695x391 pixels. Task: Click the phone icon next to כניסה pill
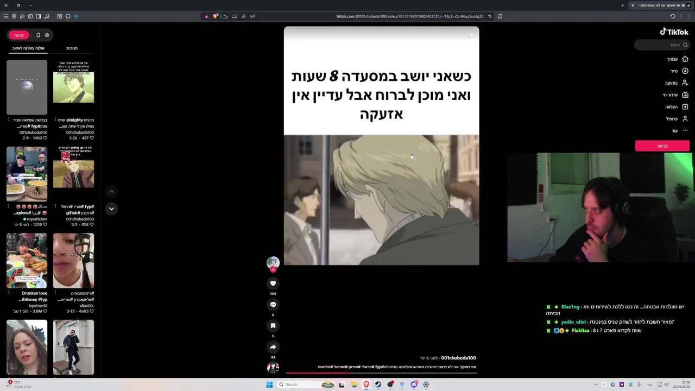[38, 35]
